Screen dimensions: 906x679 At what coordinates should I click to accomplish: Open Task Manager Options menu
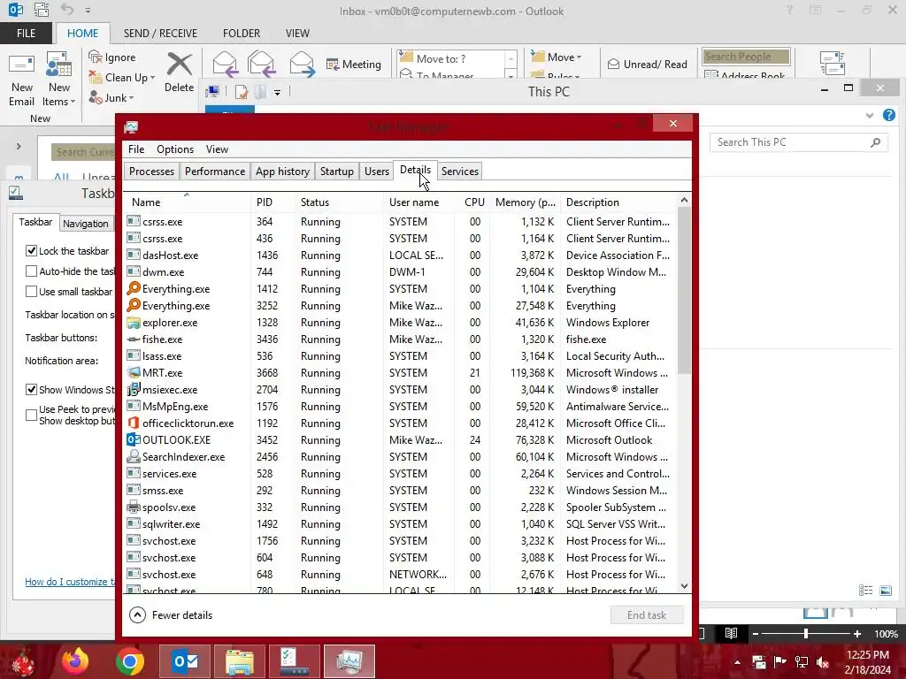tap(175, 149)
